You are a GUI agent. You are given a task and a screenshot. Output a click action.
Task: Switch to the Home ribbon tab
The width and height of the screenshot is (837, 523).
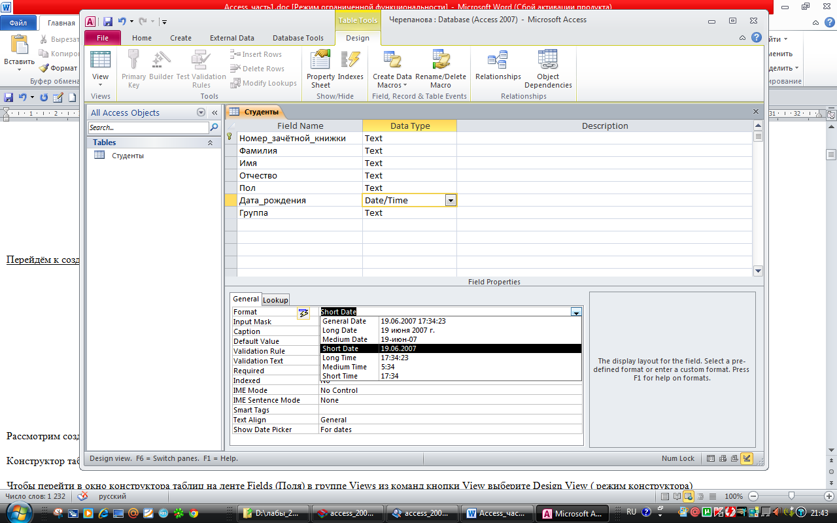[142, 38]
